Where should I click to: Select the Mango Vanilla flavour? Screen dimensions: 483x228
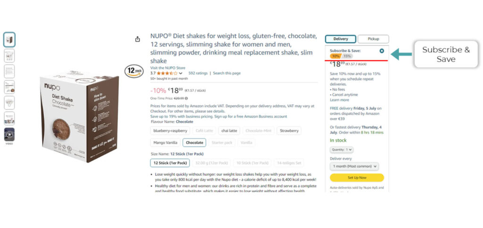tap(165, 142)
